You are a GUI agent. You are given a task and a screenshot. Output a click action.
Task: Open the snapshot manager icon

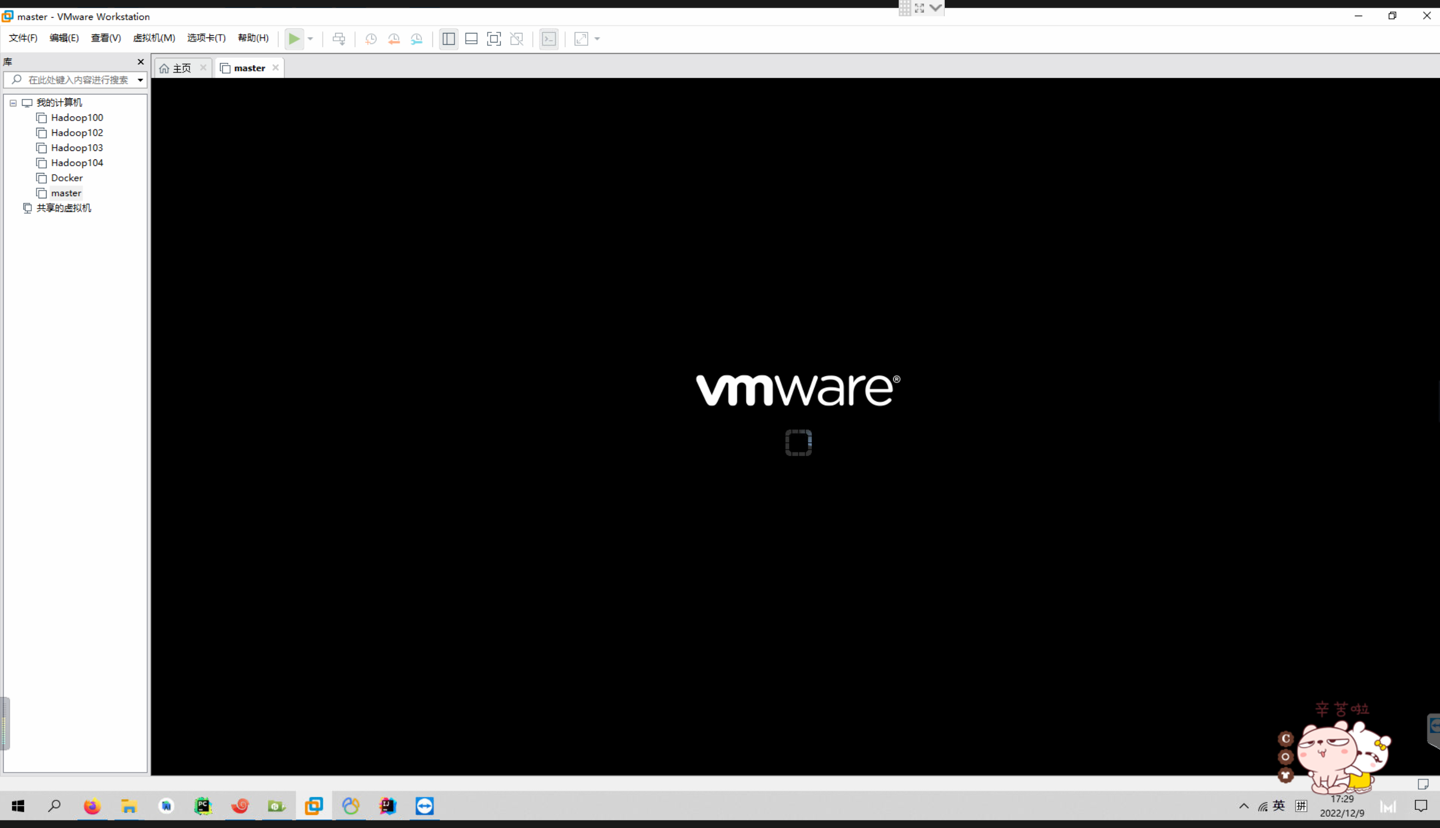tap(417, 39)
